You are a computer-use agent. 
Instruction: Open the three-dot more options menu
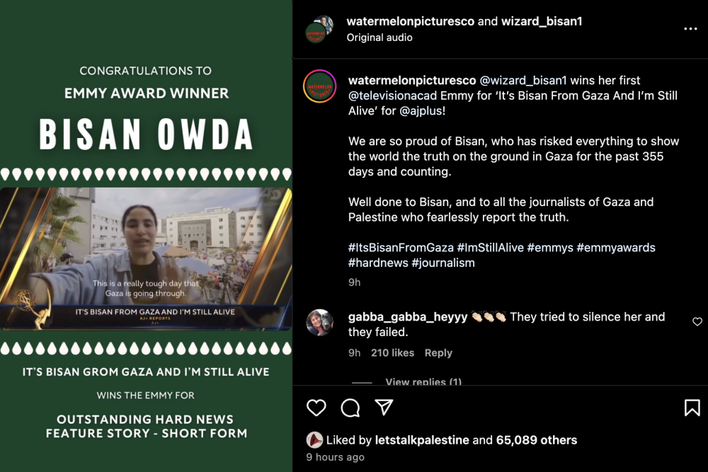tap(690, 29)
